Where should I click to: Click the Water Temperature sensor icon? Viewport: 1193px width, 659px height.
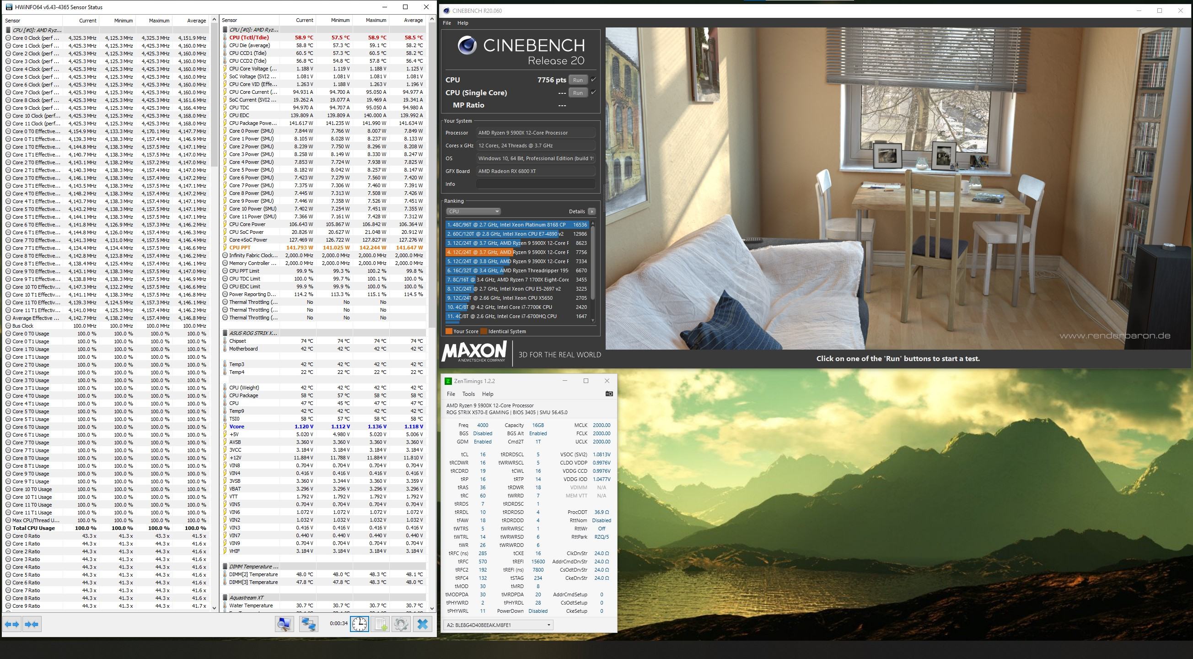[x=225, y=606]
